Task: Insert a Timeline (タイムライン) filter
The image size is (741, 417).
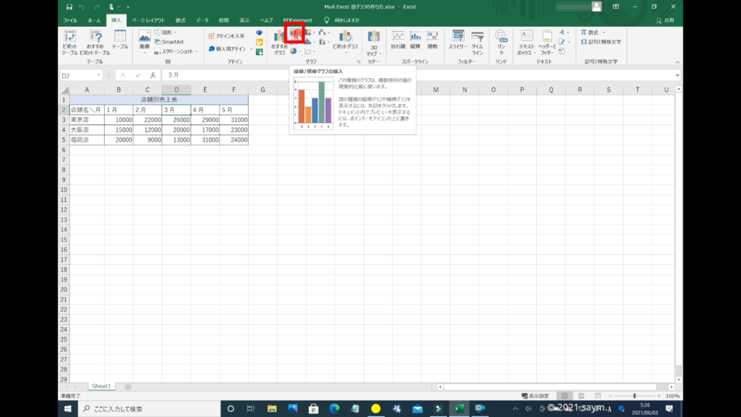Action: (478, 39)
